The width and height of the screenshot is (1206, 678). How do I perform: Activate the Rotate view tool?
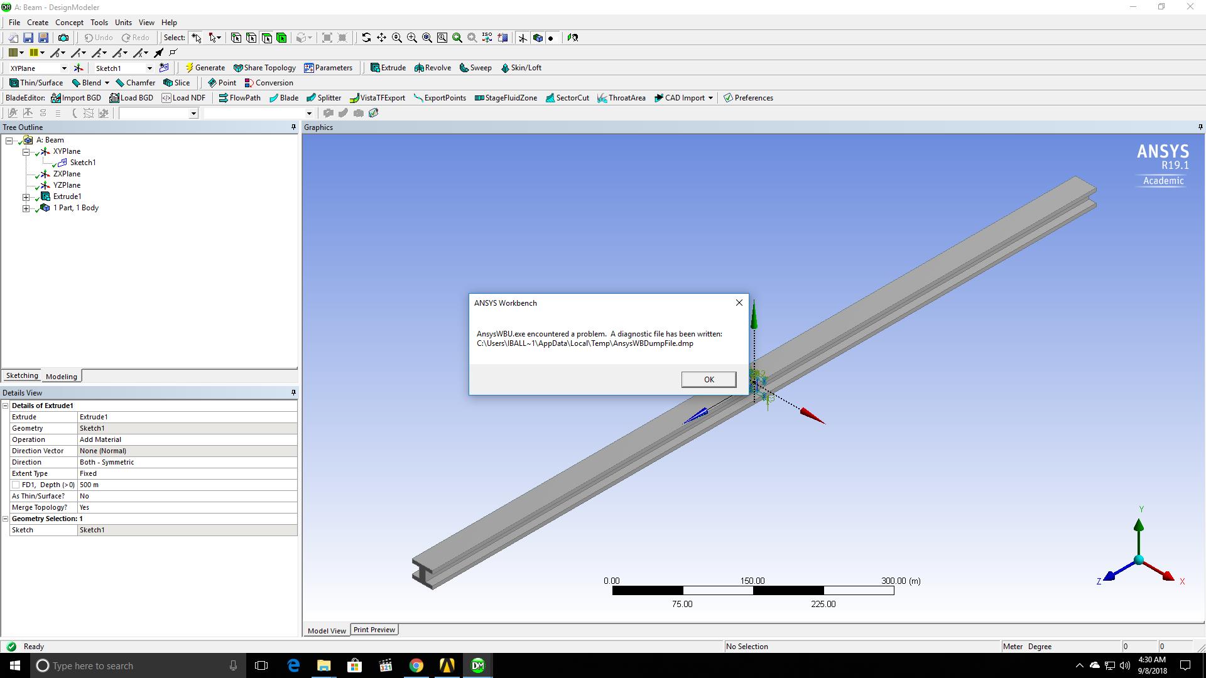click(x=366, y=38)
